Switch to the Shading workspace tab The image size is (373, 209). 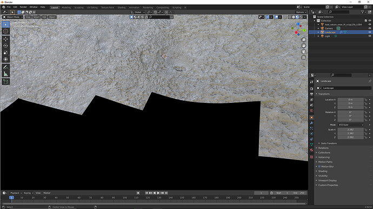121,8
